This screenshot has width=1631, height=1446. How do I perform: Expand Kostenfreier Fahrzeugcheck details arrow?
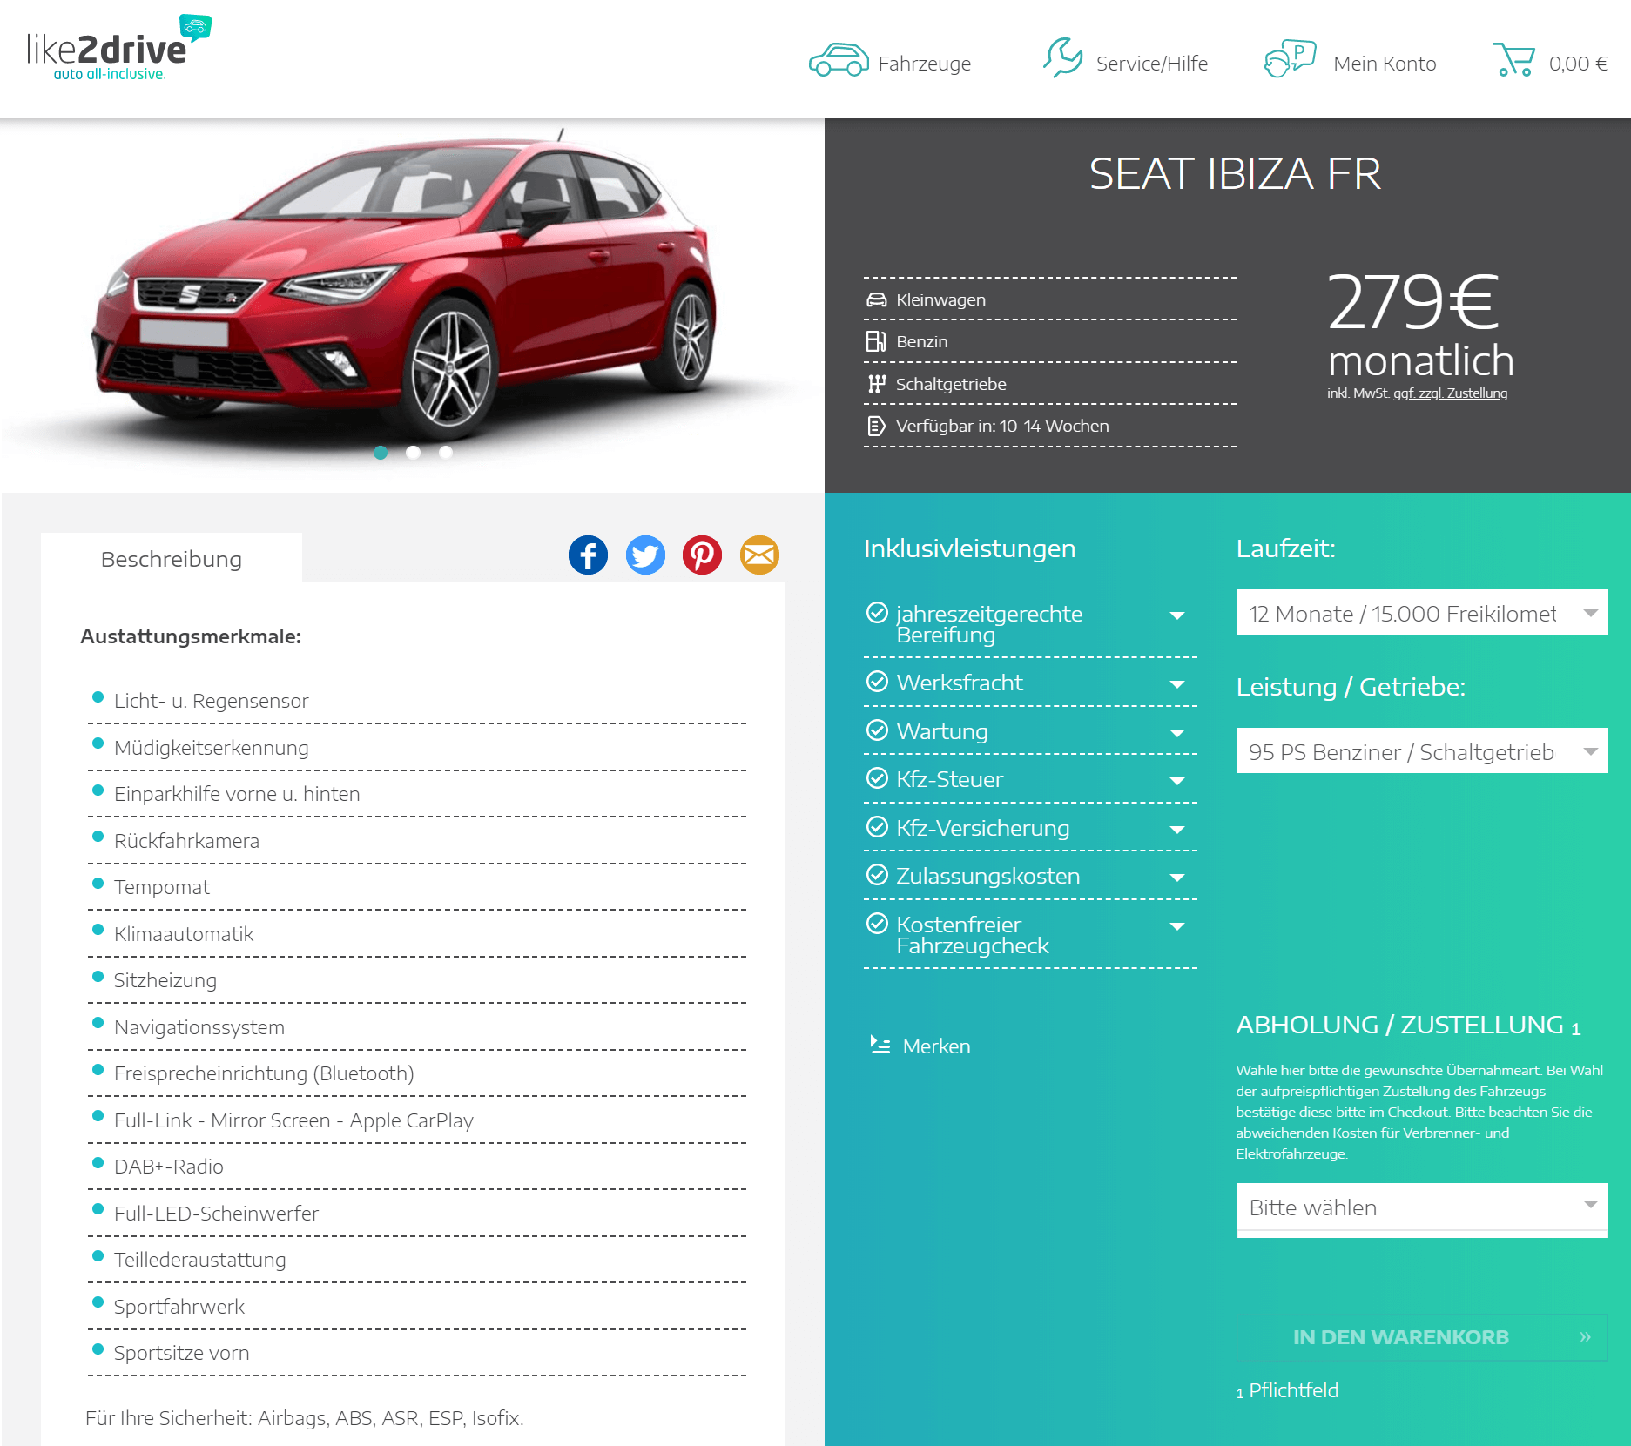tap(1177, 927)
